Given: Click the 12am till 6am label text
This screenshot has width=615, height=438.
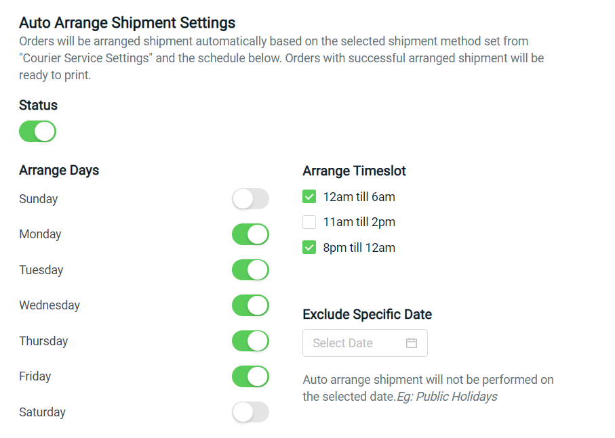Looking at the screenshot, I should point(358,196).
